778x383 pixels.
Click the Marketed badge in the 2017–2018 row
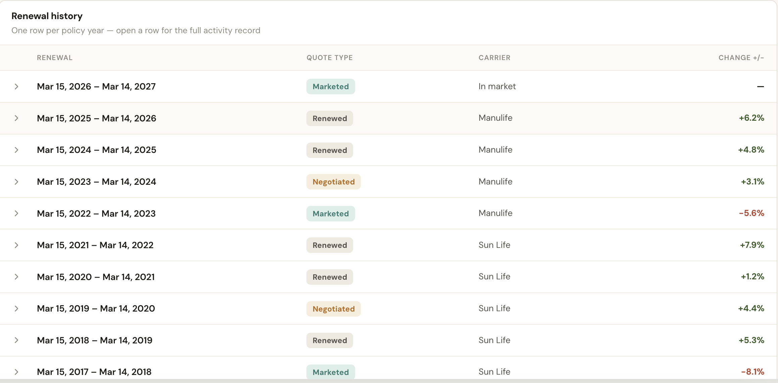(x=331, y=372)
